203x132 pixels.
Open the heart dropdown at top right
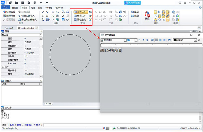click(199, 28)
